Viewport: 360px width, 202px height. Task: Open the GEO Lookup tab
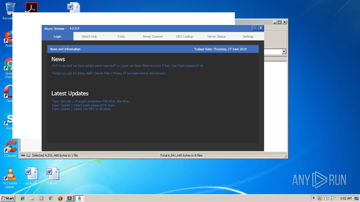[184, 36]
